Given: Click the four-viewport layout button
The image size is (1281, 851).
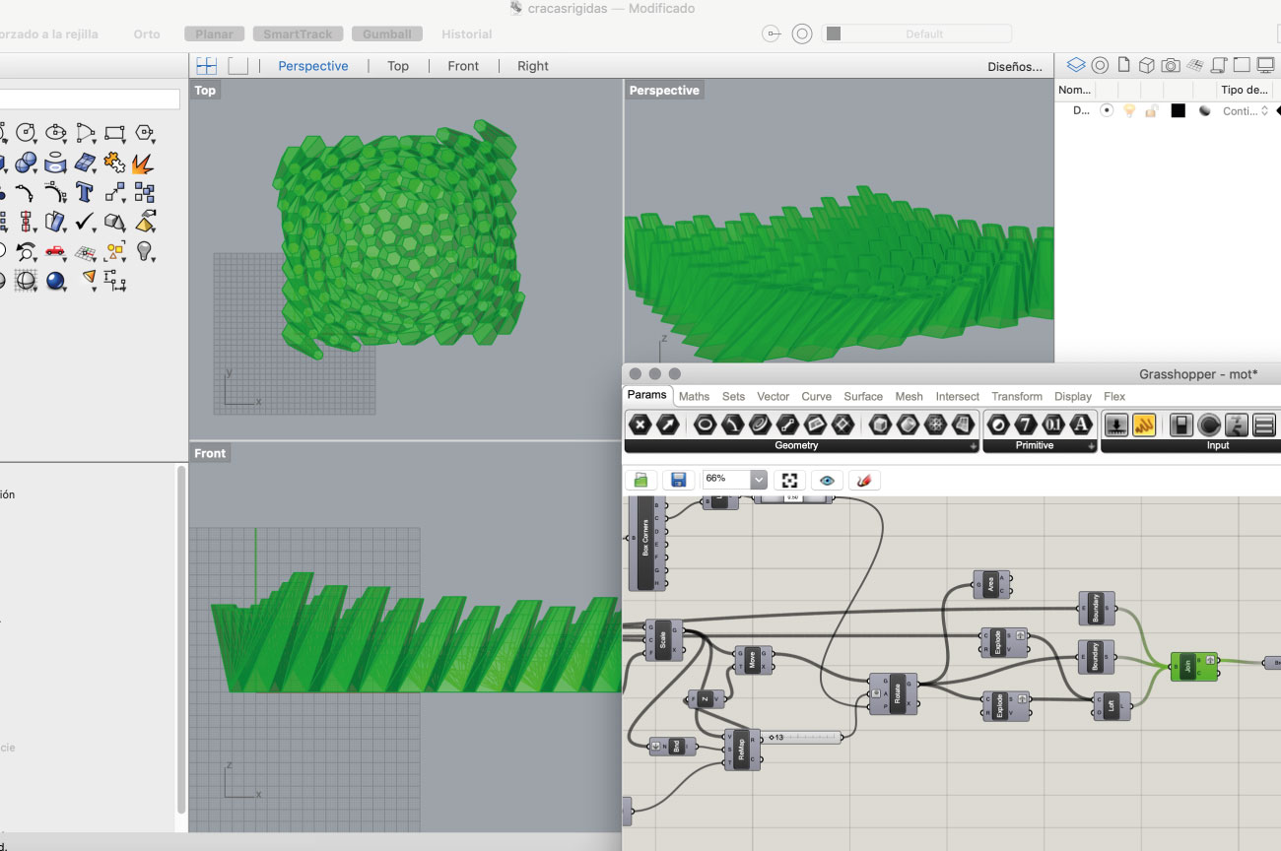Looking at the screenshot, I should [206, 66].
